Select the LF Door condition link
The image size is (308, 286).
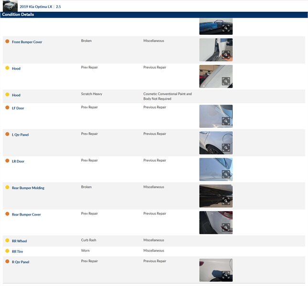pyautogui.click(x=18, y=108)
